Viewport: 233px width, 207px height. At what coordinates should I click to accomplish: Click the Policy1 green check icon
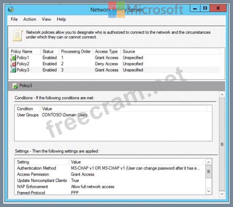[13, 57]
